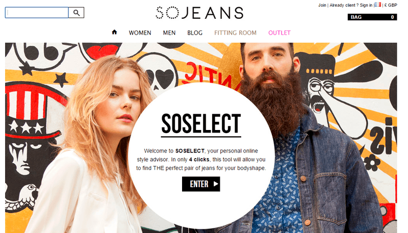Click the arrow on the ENTER button

point(216,184)
